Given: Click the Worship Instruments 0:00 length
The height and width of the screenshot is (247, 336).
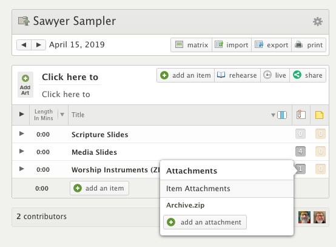Looking at the screenshot, I should point(43,169).
